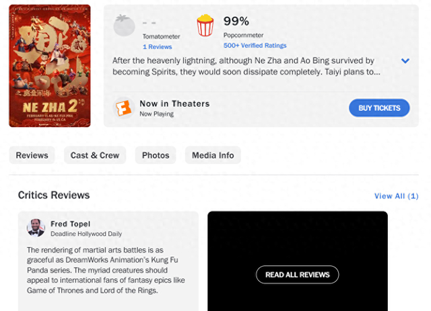431x311 pixels.
Task: Open the 500+ Verified Ratings link
Action: coord(255,46)
